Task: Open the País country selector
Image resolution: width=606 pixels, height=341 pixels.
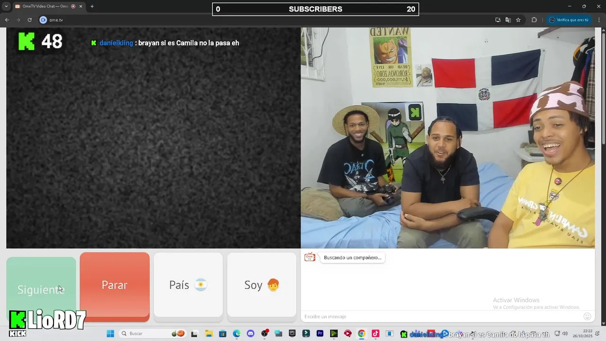Action: pyautogui.click(x=188, y=285)
